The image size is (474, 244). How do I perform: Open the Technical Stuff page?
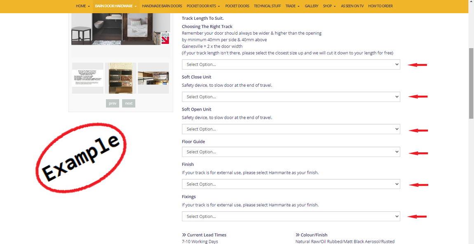(x=268, y=6)
